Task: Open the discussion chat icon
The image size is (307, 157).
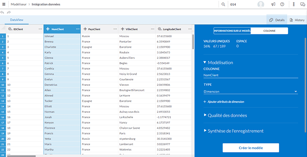Action: [302, 4]
